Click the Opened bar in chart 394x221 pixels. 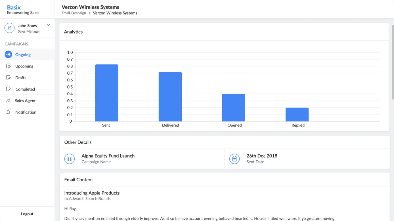(234, 107)
